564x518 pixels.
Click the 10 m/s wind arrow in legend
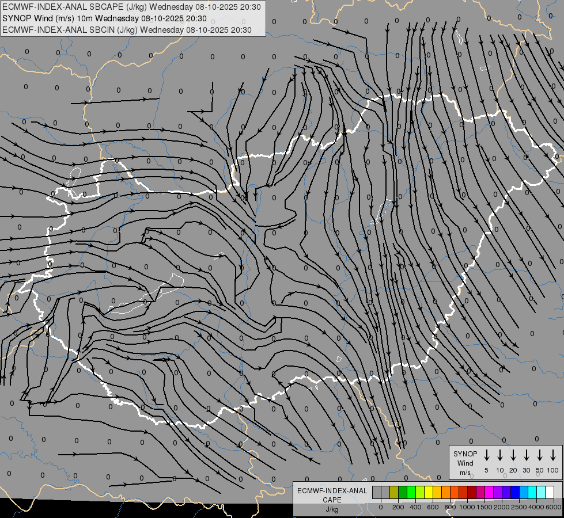[x=500, y=455]
